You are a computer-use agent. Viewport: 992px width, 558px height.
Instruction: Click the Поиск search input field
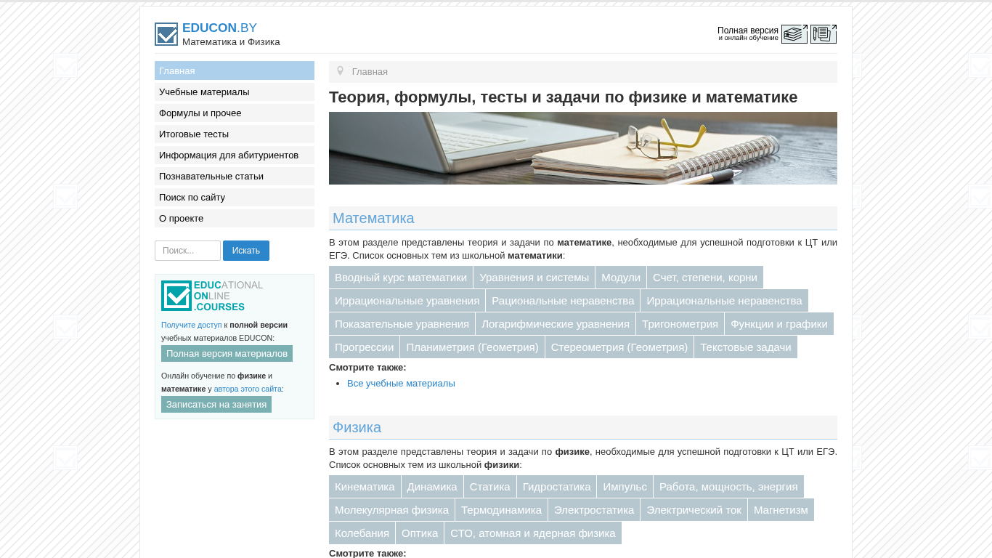(x=187, y=251)
